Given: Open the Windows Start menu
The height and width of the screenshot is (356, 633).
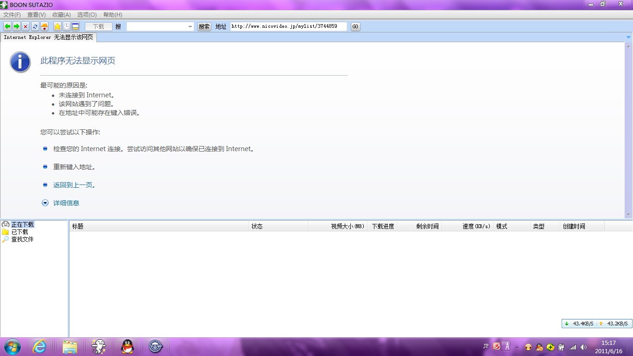Looking at the screenshot, I should point(13,346).
